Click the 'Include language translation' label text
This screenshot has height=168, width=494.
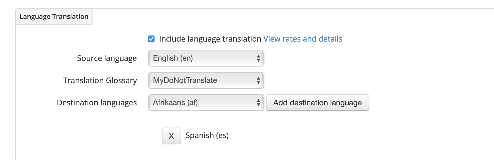210,39
